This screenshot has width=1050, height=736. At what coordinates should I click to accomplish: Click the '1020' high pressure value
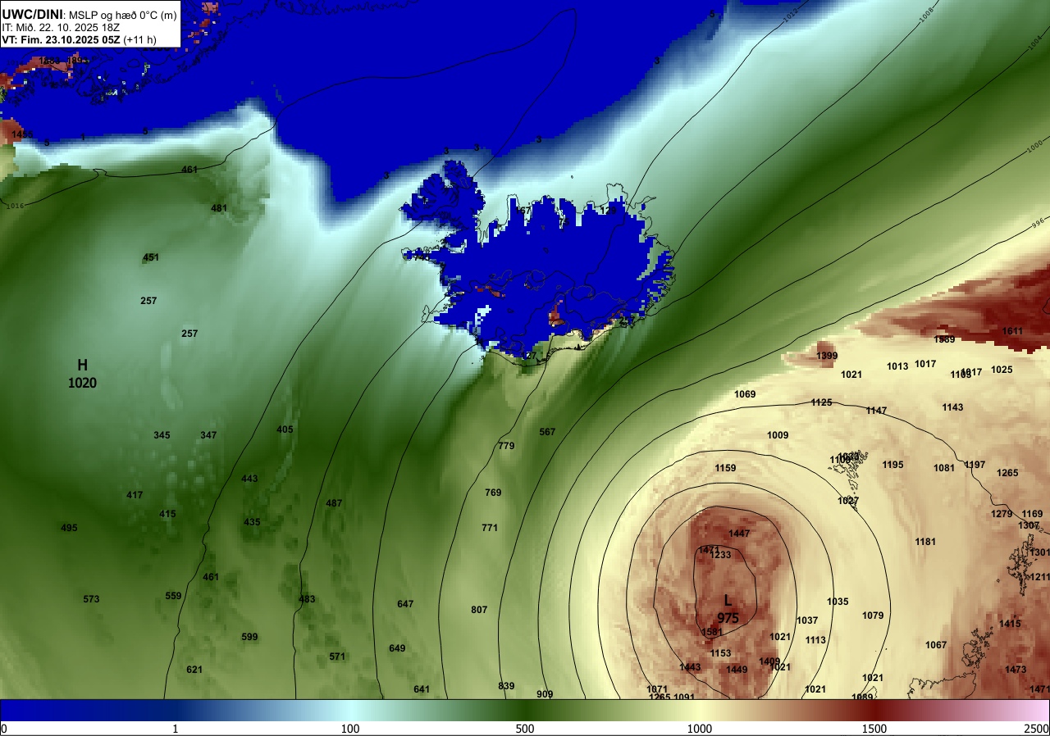click(82, 383)
